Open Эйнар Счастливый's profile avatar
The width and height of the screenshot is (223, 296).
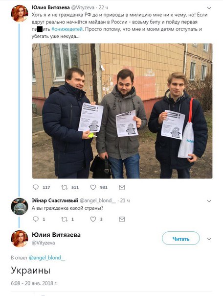[x=20, y=206]
